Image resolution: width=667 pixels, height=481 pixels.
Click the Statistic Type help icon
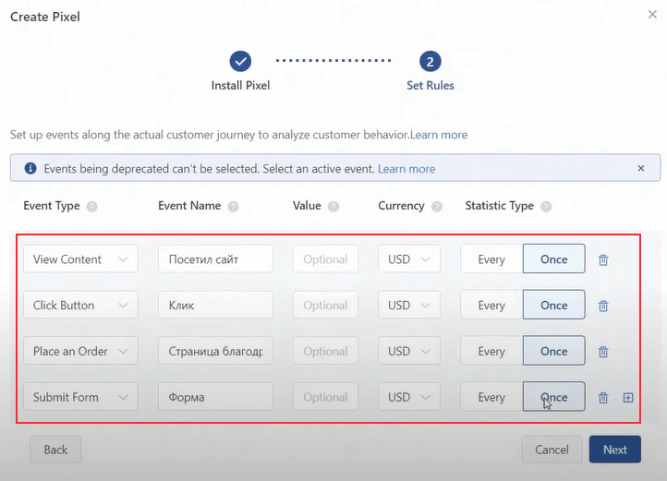point(546,207)
